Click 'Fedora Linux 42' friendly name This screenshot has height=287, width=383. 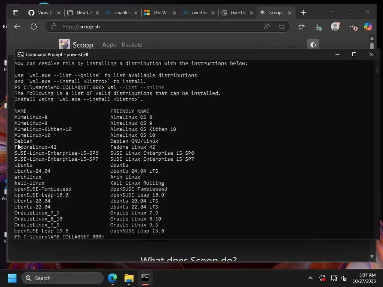coord(133,147)
